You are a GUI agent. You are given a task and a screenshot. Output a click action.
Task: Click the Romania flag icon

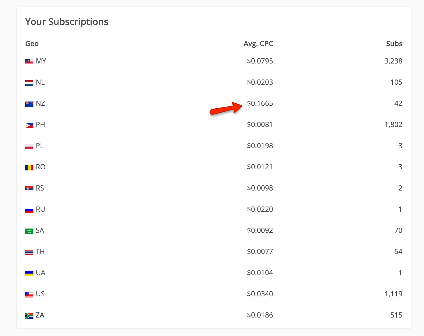click(x=29, y=167)
